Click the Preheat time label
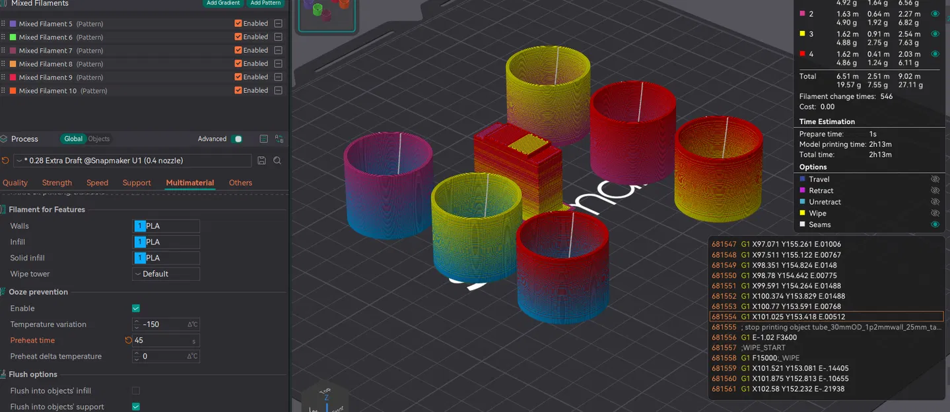The width and height of the screenshot is (950, 412). click(x=32, y=341)
